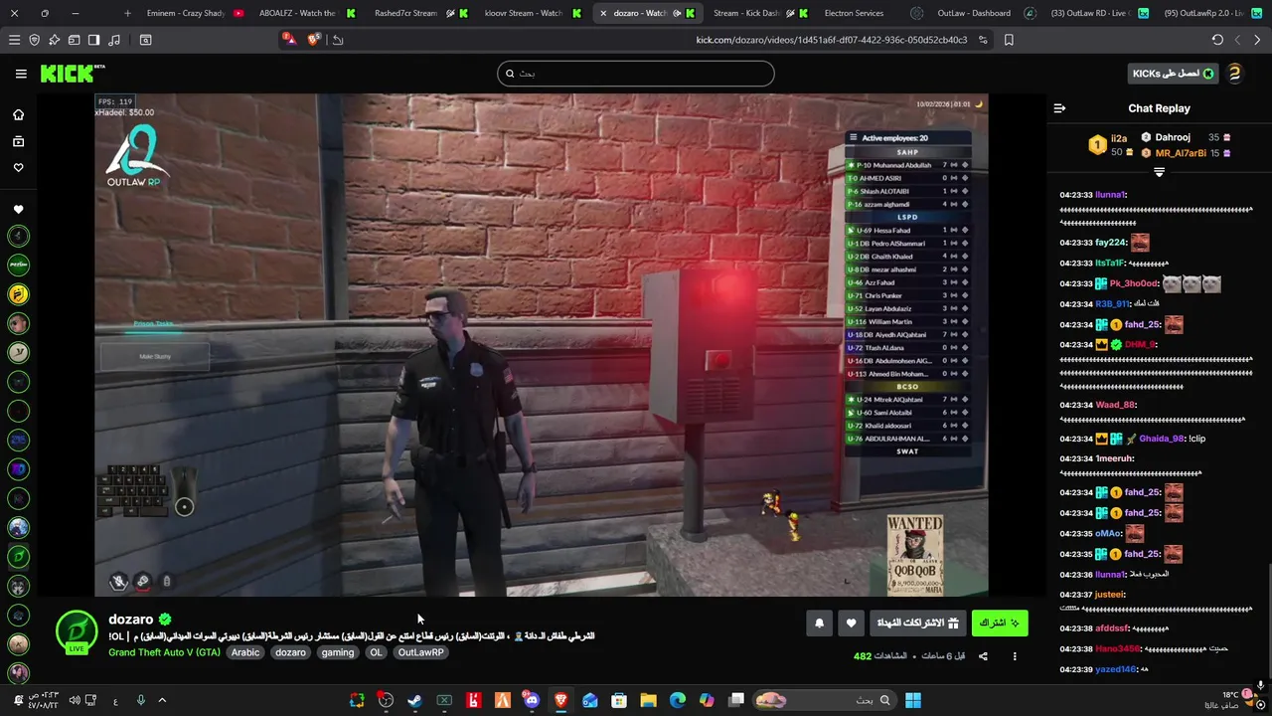This screenshot has width=1272, height=716.
Task: Click Dahrooj in the chat leaderboard
Action: 1173,137
